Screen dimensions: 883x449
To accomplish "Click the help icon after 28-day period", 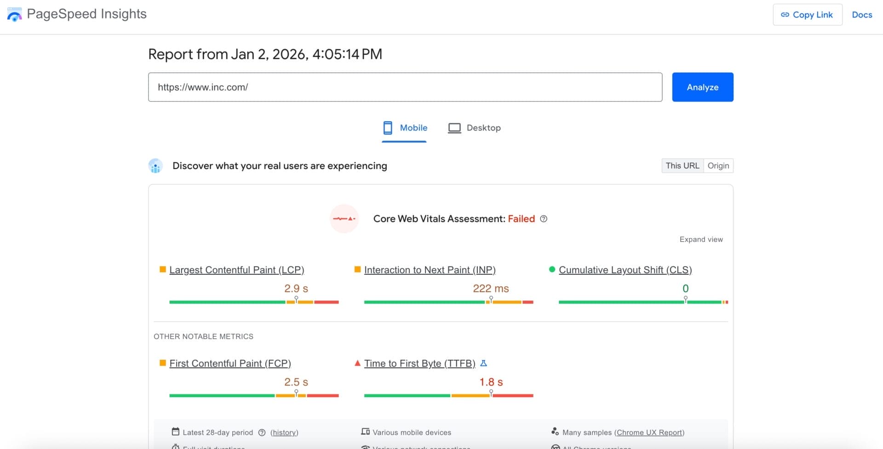I will 262,432.
